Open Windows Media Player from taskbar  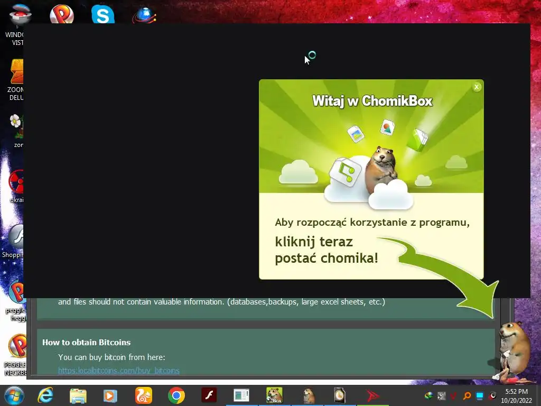(x=110, y=395)
